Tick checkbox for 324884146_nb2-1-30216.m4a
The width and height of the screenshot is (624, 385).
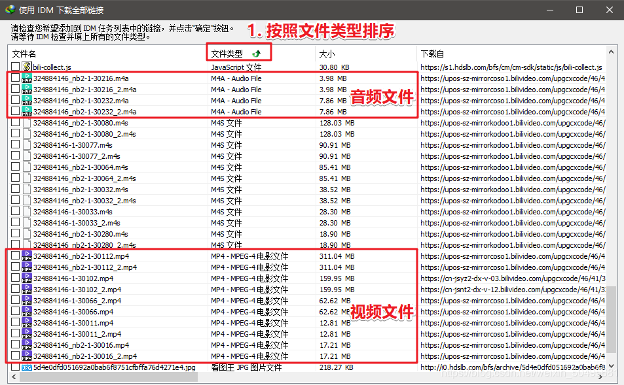click(15, 77)
